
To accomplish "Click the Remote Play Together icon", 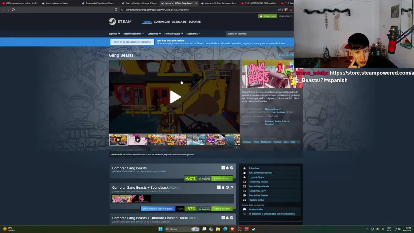I will [245, 195].
